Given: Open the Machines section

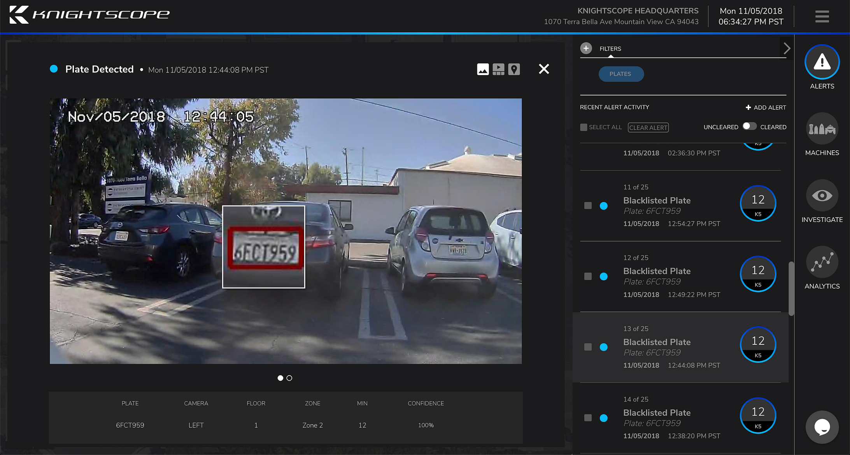Looking at the screenshot, I should [822, 129].
